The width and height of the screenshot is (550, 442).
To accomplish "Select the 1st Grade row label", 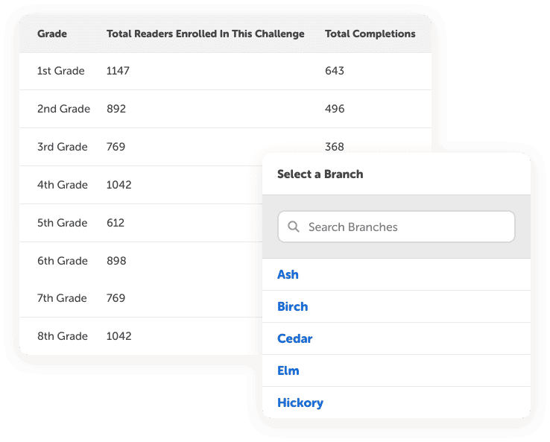I will [x=61, y=71].
